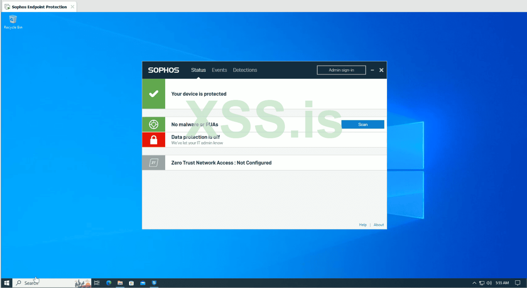Screen dimensions: 527x288
Task: Open Task View from the taskbar
Action: click(97, 283)
